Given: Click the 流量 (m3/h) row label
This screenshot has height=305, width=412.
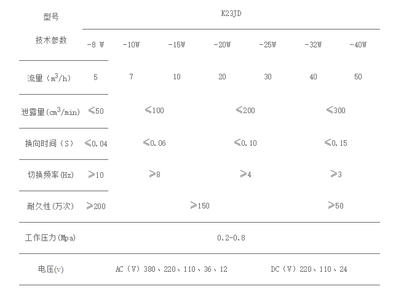Looking at the screenshot, I should (x=51, y=77).
